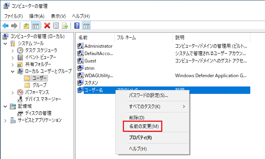The width and height of the screenshot is (265, 159).
Task: Click the WDAGUtility... user icon
Action: pos(81,76)
